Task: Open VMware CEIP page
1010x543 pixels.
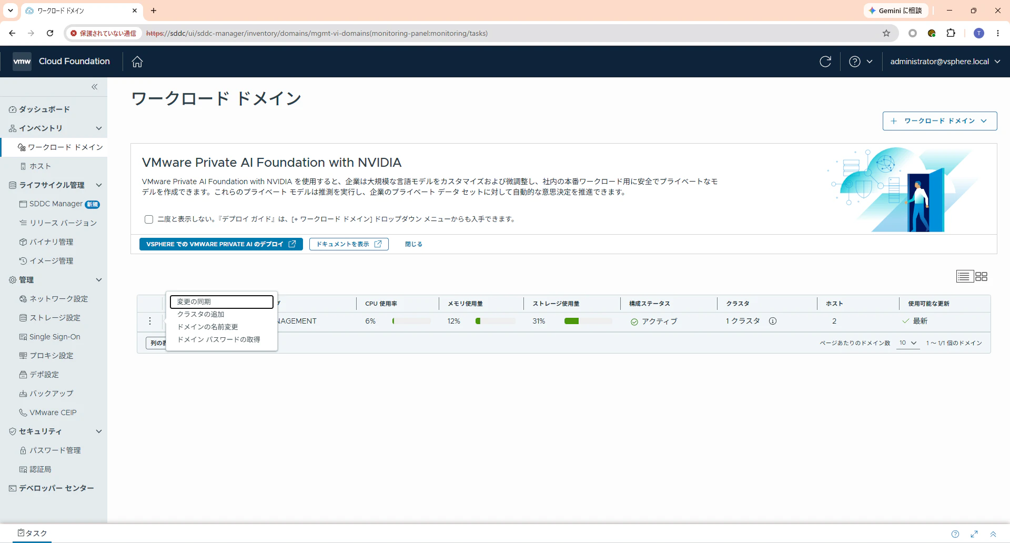Action: 48,413
